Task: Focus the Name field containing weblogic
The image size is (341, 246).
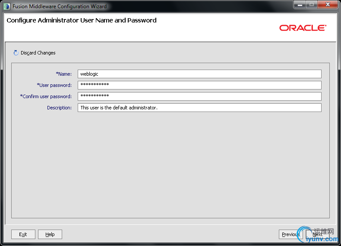Action: 199,74
